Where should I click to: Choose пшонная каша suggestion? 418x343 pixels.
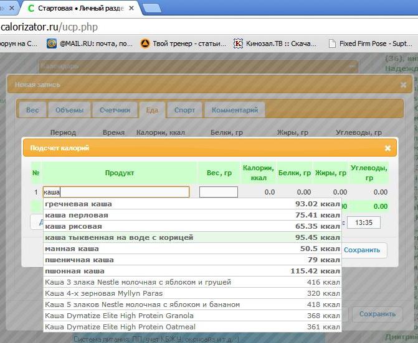[x=192, y=271]
